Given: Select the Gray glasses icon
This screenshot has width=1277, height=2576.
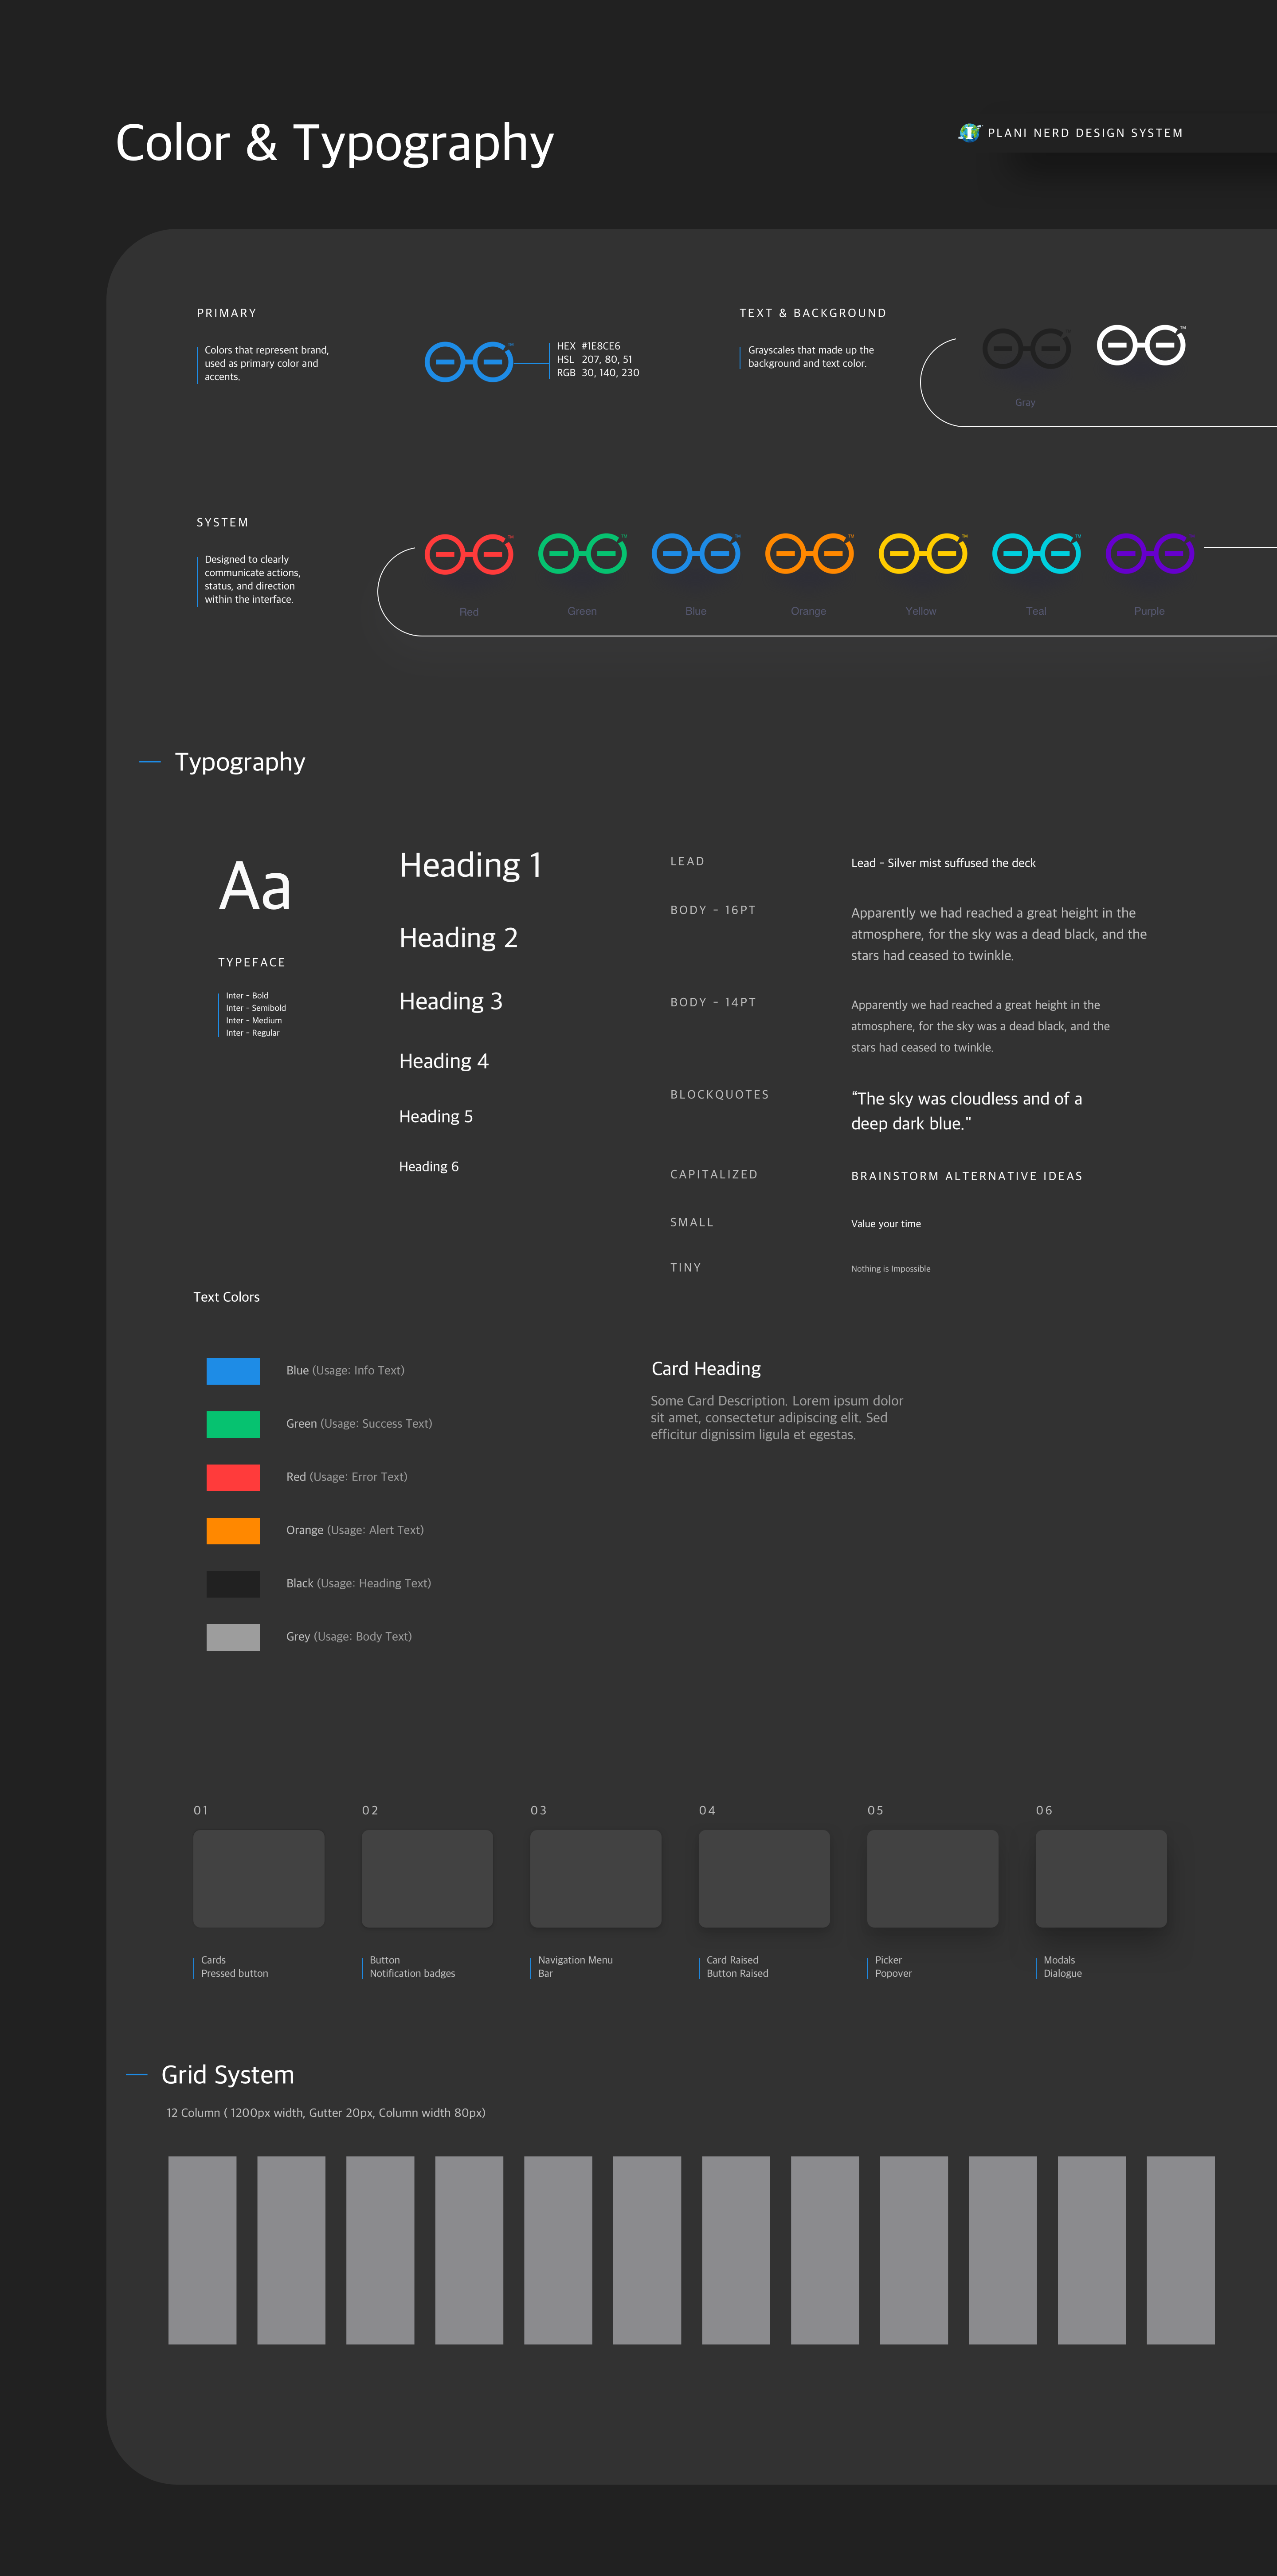Looking at the screenshot, I should pyautogui.click(x=1026, y=348).
